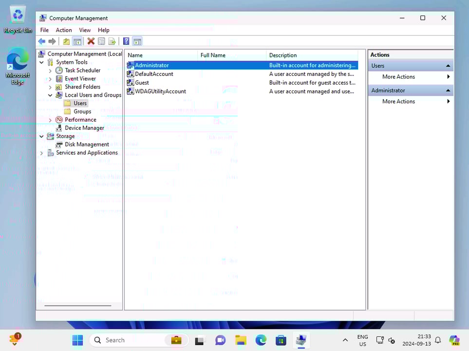Open the Properties toolbar icon
The width and height of the screenshot is (469, 351).
tap(101, 41)
